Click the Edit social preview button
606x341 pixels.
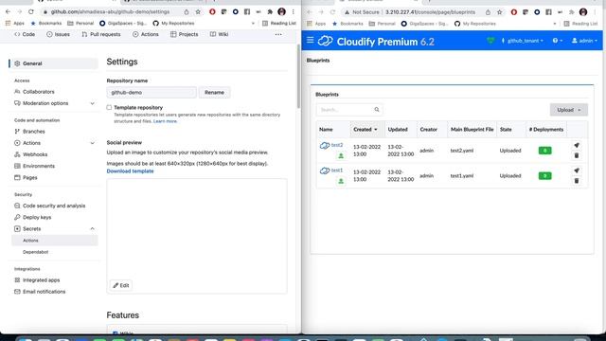coord(121,285)
